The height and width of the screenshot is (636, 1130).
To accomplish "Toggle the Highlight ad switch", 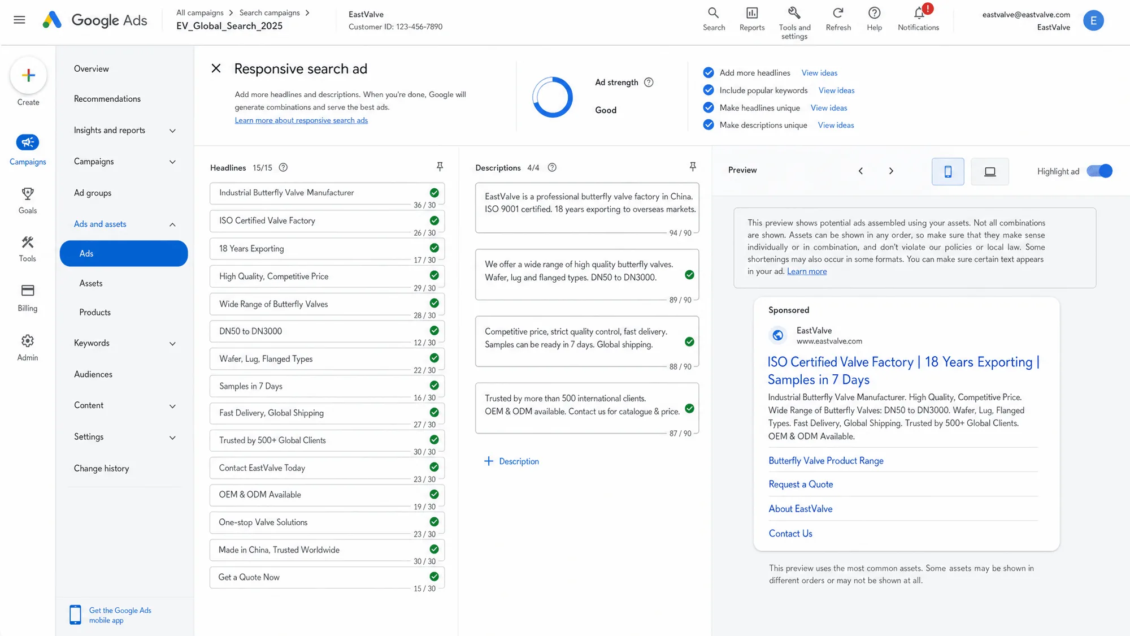I will tap(1099, 171).
